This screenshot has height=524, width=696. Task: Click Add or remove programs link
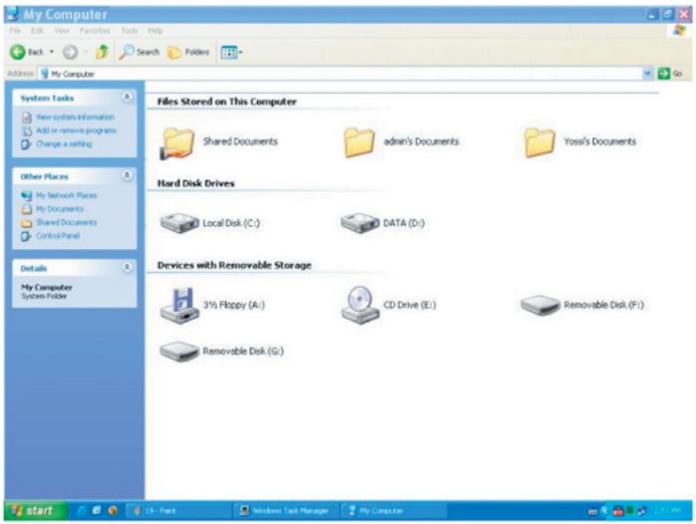coord(76,131)
